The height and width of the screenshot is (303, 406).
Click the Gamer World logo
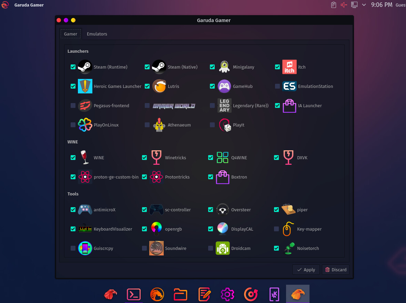tap(174, 106)
